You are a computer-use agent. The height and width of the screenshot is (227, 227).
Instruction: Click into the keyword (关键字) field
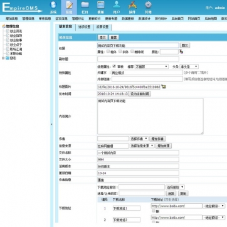point(147,73)
